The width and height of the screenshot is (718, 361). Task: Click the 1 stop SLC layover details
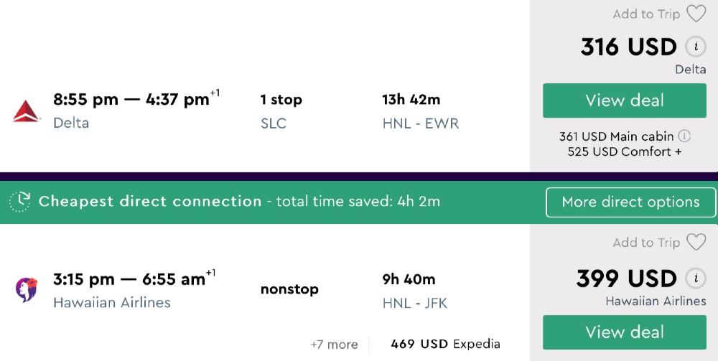[x=281, y=111]
